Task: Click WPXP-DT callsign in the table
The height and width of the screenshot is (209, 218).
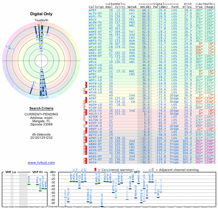Action: click(95, 44)
